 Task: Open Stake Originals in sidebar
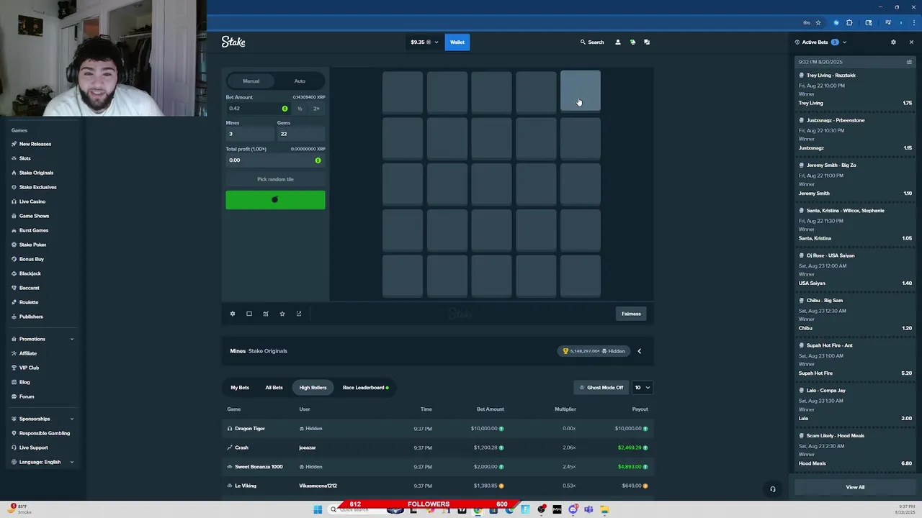[x=36, y=173]
